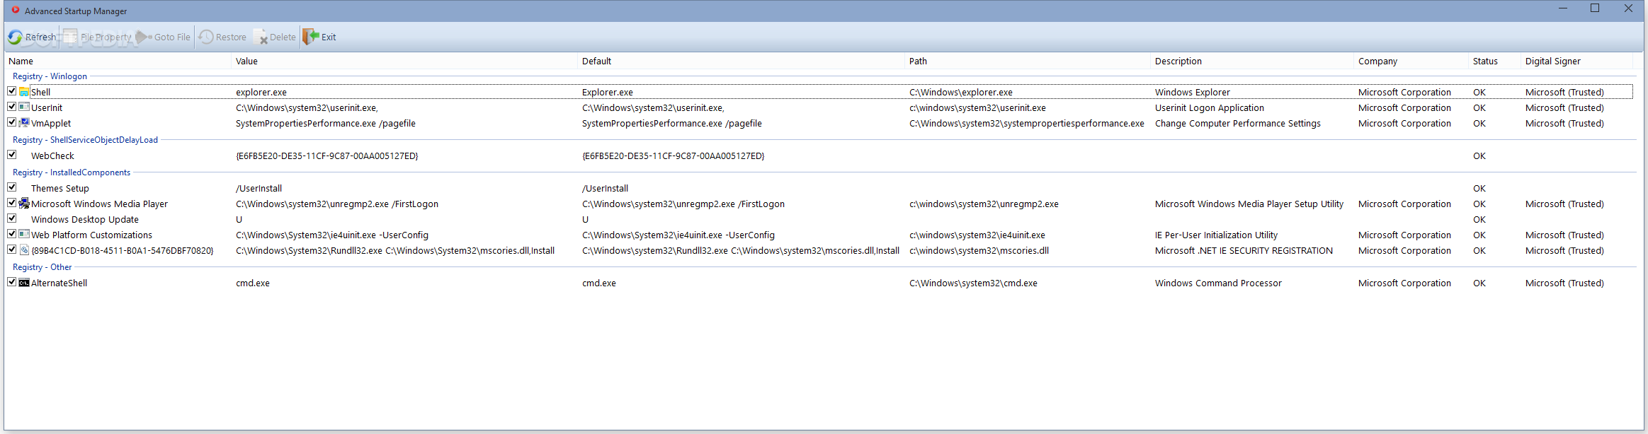
Task: Select the Windows Desktop Update row name
Action: click(x=85, y=220)
